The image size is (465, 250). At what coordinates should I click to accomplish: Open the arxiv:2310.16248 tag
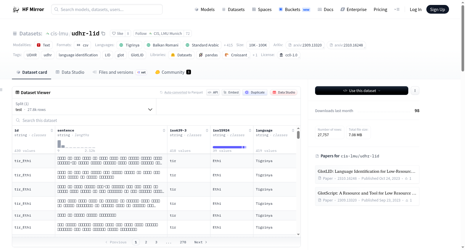(346, 45)
